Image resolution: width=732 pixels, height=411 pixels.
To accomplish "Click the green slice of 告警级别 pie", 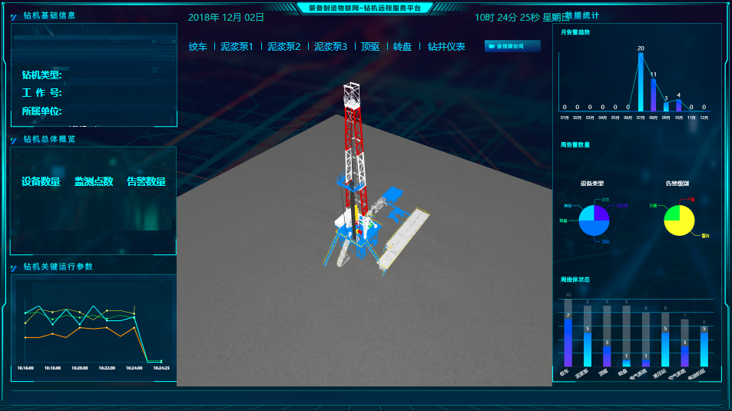I will pyautogui.click(x=672, y=212).
